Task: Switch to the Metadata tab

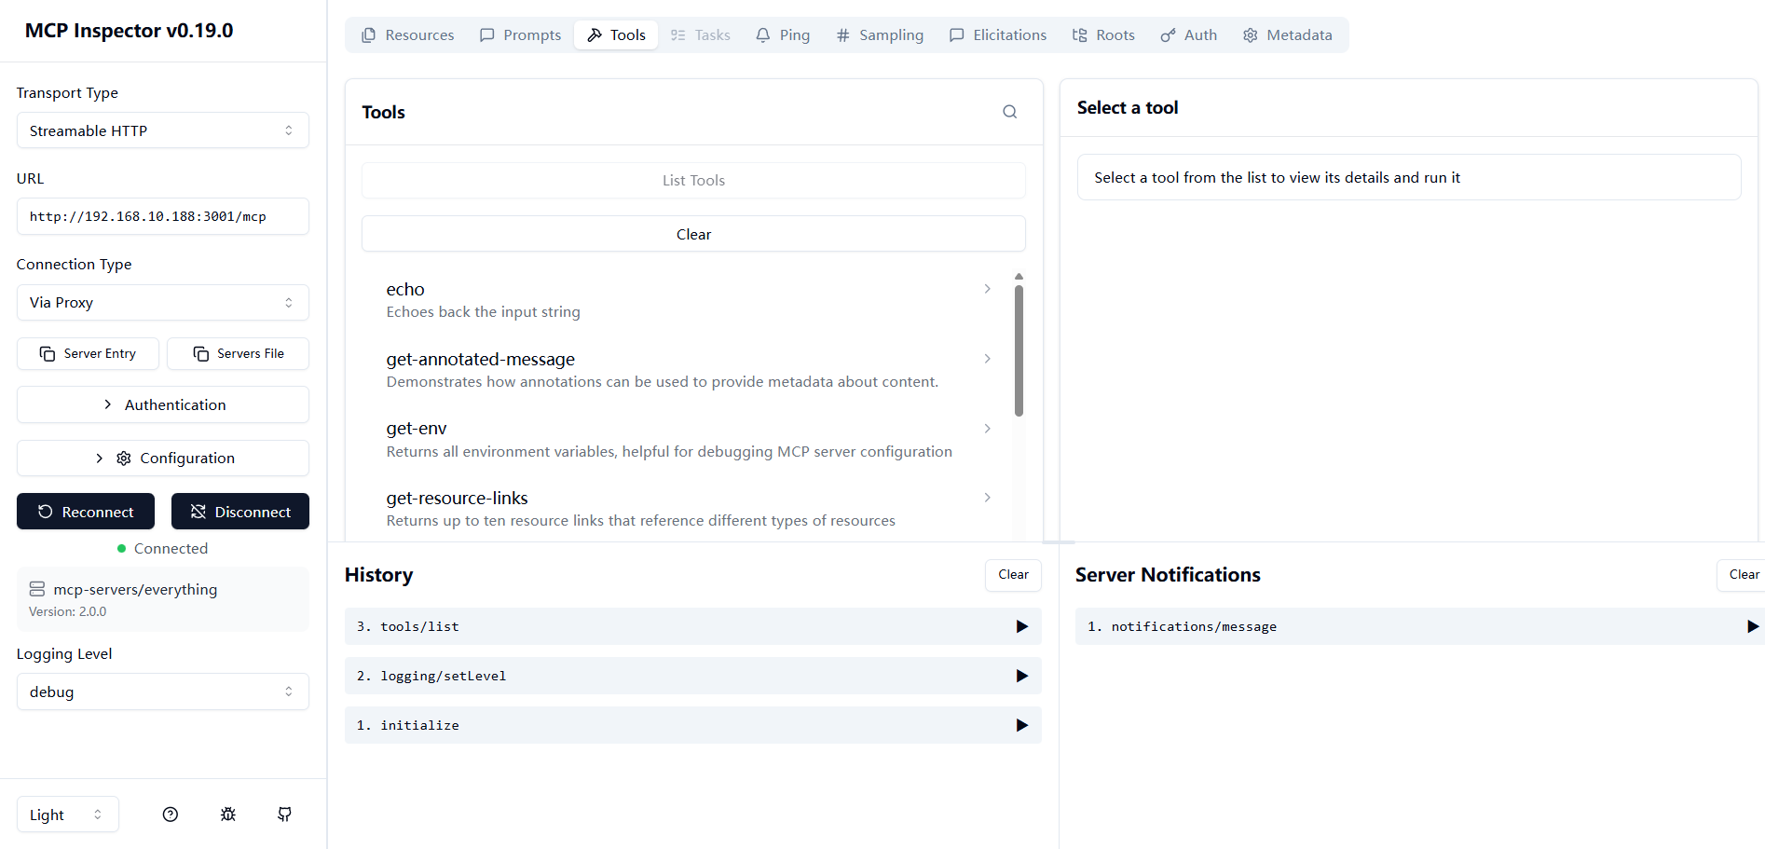Action: pos(1288,35)
